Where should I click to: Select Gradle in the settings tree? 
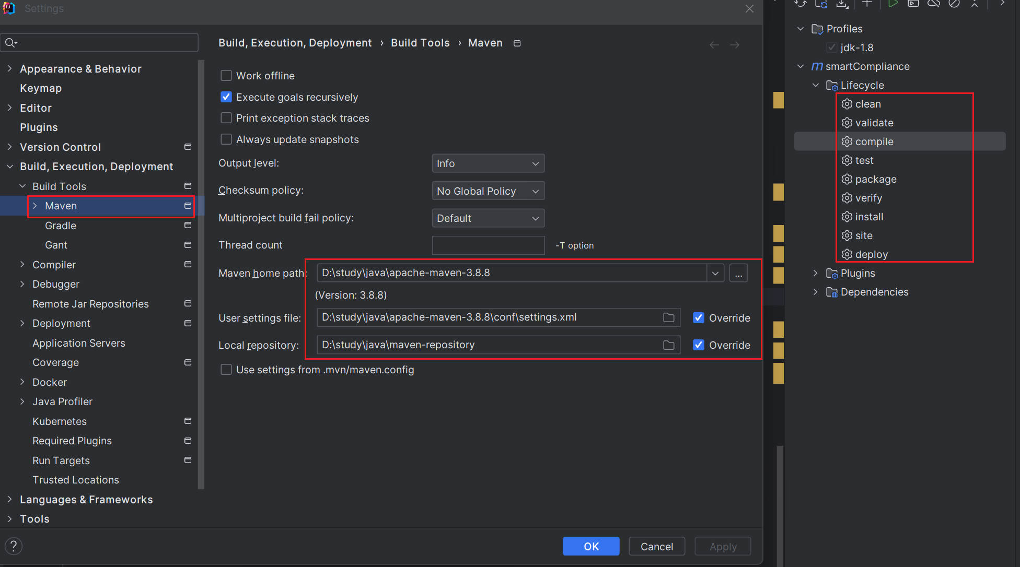coord(61,226)
